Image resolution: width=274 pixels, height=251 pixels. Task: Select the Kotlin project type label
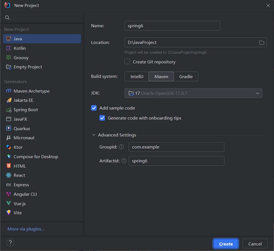pos(19,48)
